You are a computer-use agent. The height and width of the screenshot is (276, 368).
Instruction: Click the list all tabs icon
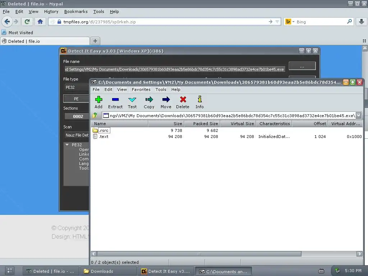pyautogui.click(x=364, y=41)
